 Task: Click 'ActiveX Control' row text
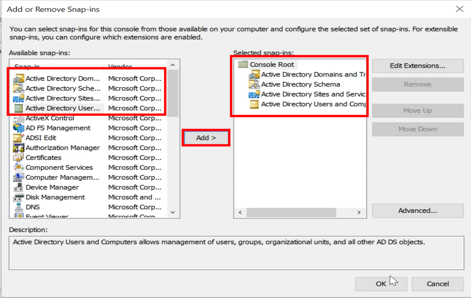[x=50, y=118]
